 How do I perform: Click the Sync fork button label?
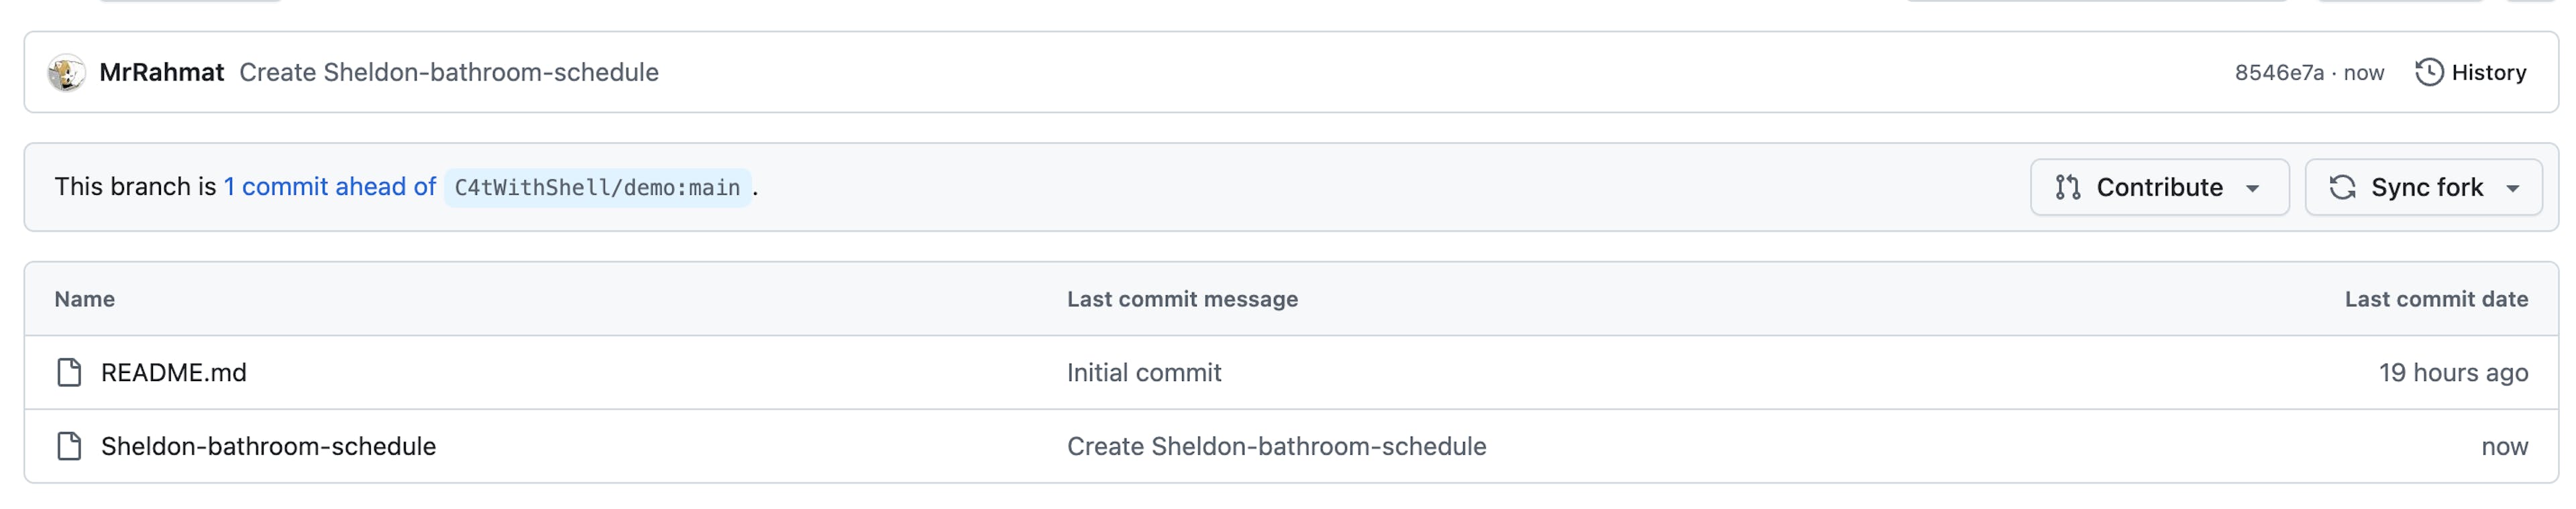[x=2427, y=187]
